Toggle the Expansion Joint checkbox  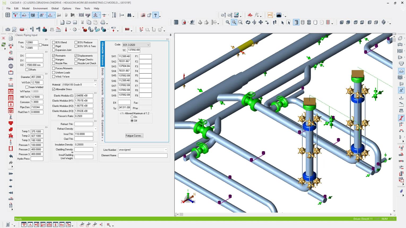[x=54, y=50]
